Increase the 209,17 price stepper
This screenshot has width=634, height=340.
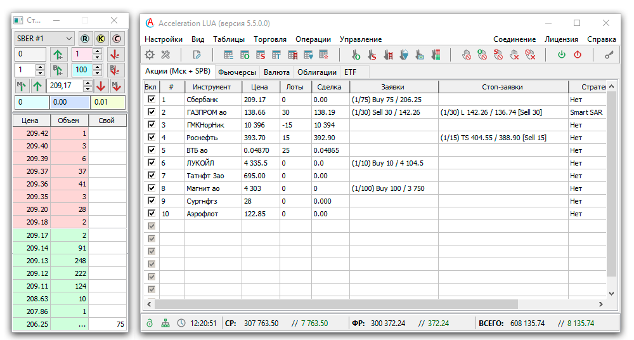coord(87,82)
